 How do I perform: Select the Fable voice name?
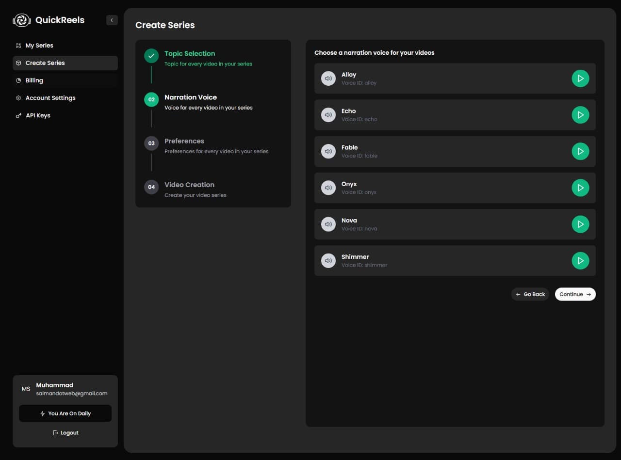click(x=349, y=147)
